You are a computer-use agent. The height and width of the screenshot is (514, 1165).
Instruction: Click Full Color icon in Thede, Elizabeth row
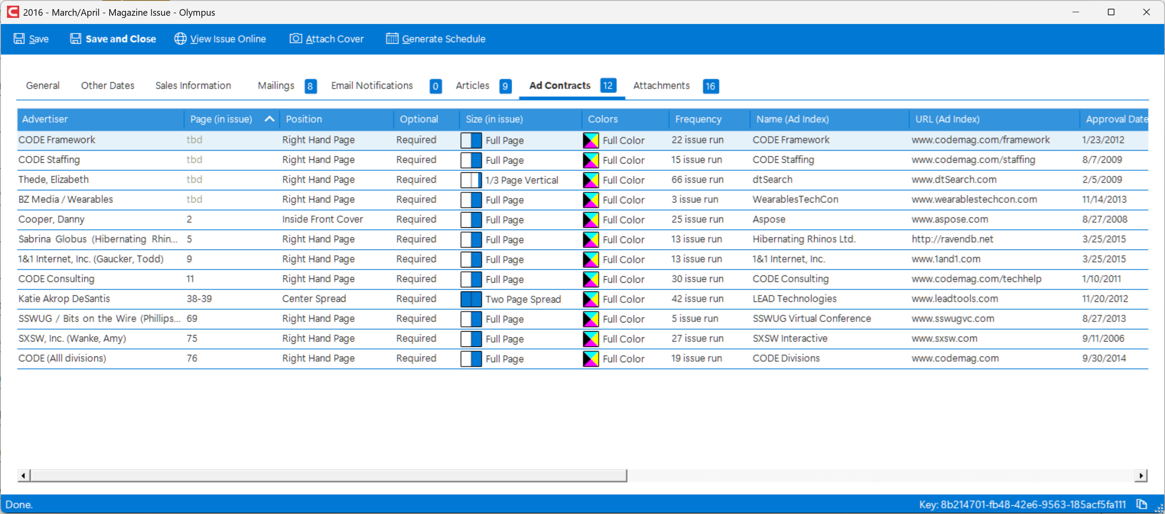click(x=591, y=180)
